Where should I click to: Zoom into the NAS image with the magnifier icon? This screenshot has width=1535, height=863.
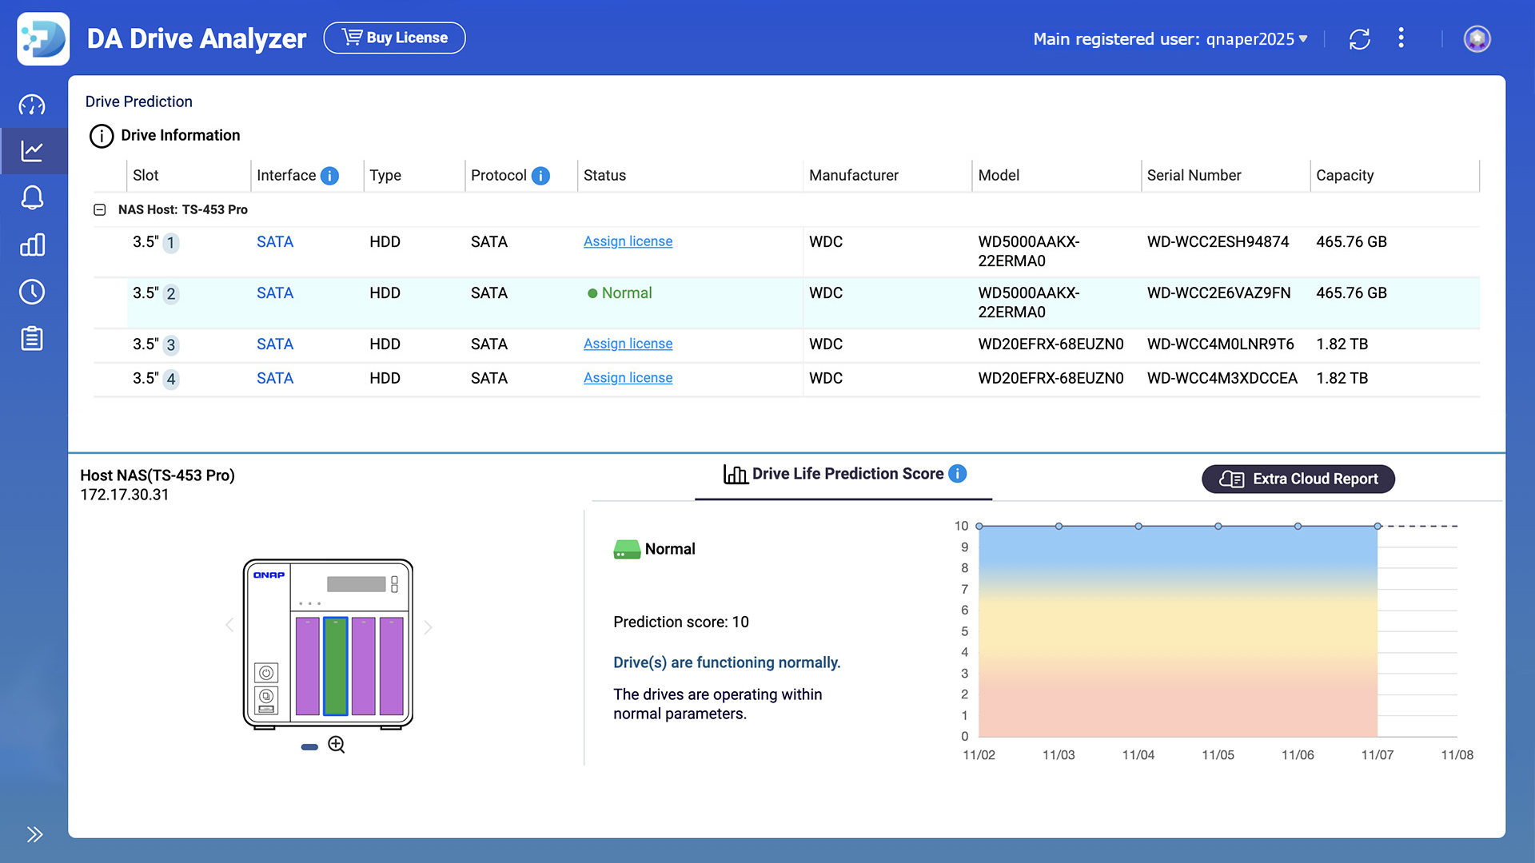336,744
